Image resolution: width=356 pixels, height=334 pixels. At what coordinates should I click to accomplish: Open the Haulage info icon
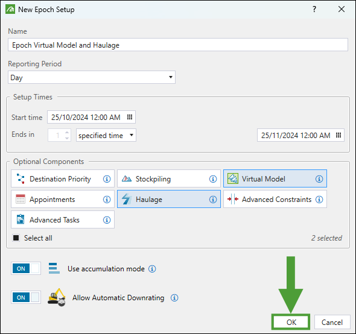(x=213, y=200)
